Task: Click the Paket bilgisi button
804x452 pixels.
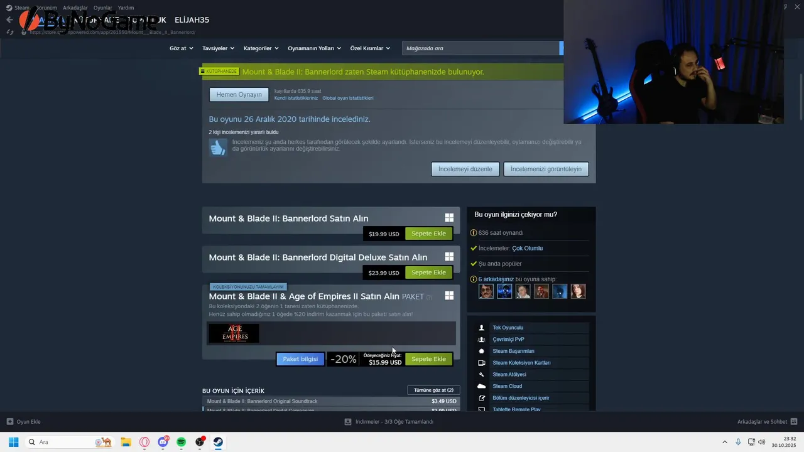Action: click(x=300, y=359)
